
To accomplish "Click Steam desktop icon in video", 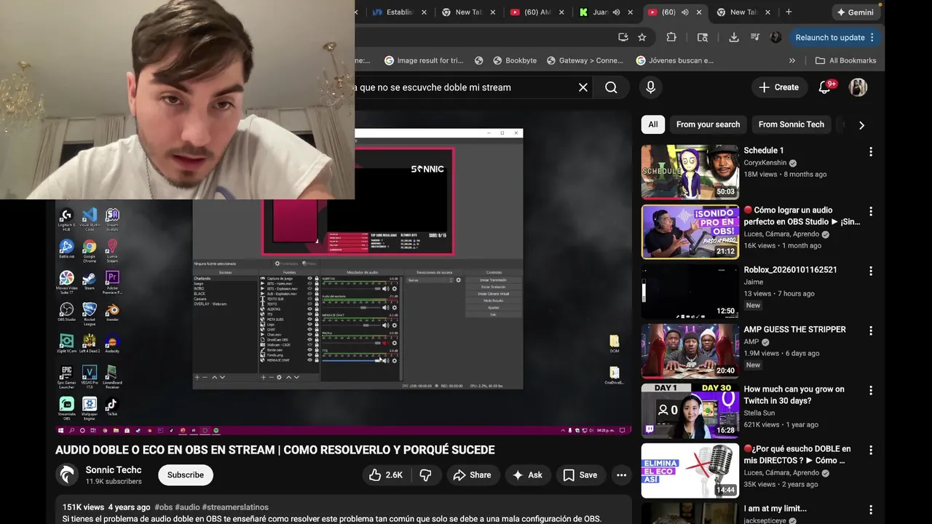I will (x=90, y=281).
